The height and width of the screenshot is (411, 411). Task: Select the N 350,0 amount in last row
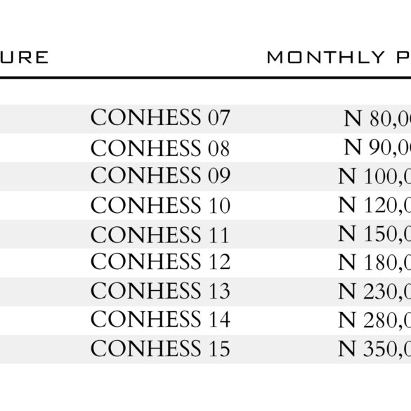(374, 349)
